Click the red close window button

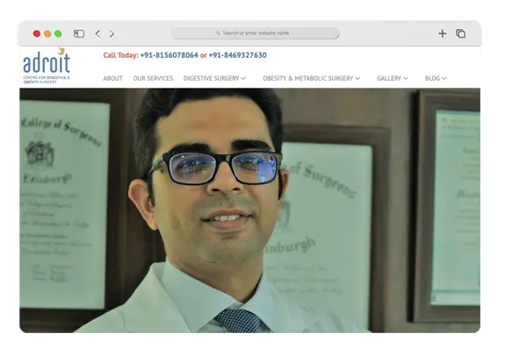tap(37, 33)
